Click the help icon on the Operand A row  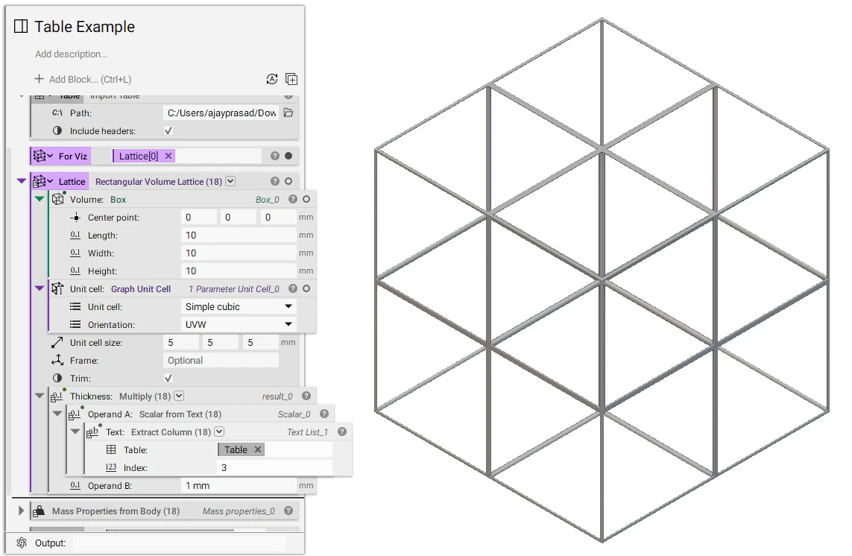324,414
